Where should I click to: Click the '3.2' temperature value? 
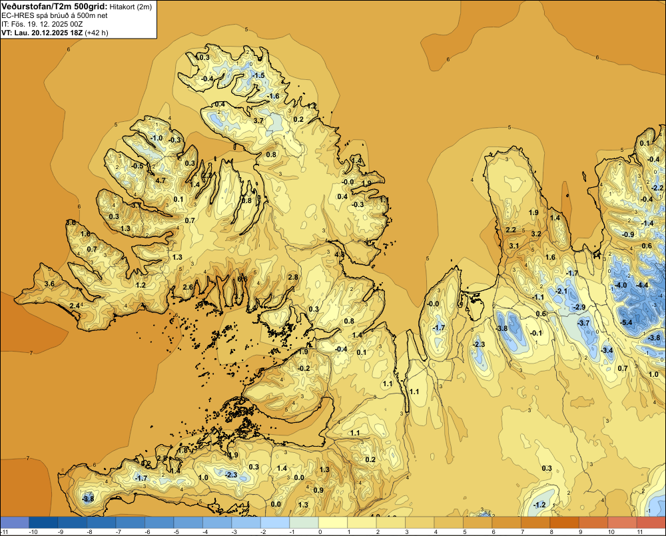point(536,234)
